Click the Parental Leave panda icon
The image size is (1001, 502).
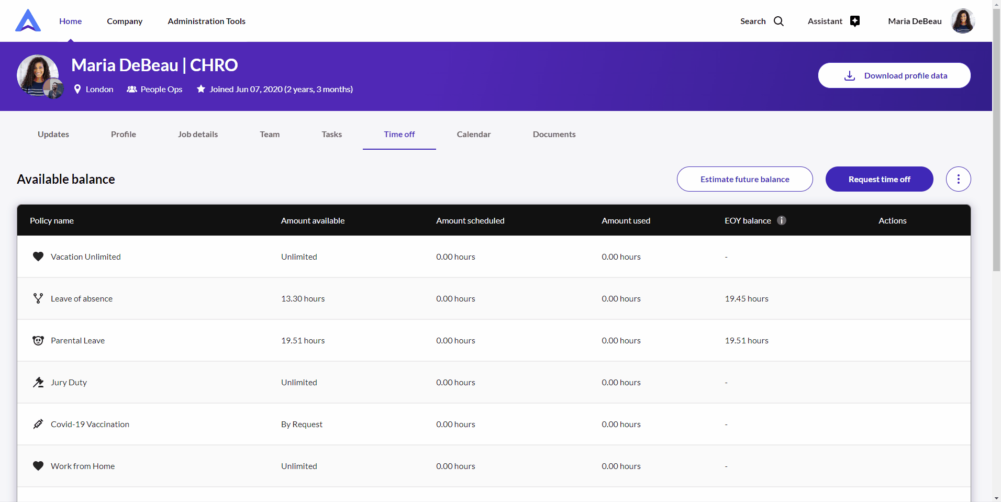pos(38,340)
